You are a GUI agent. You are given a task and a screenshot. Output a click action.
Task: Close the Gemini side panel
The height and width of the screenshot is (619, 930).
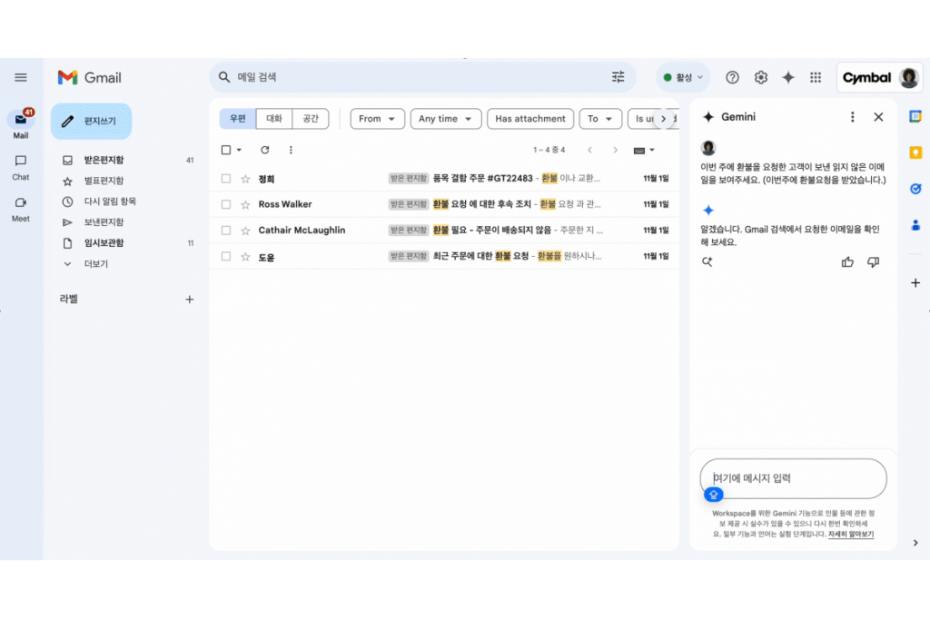tap(878, 117)
